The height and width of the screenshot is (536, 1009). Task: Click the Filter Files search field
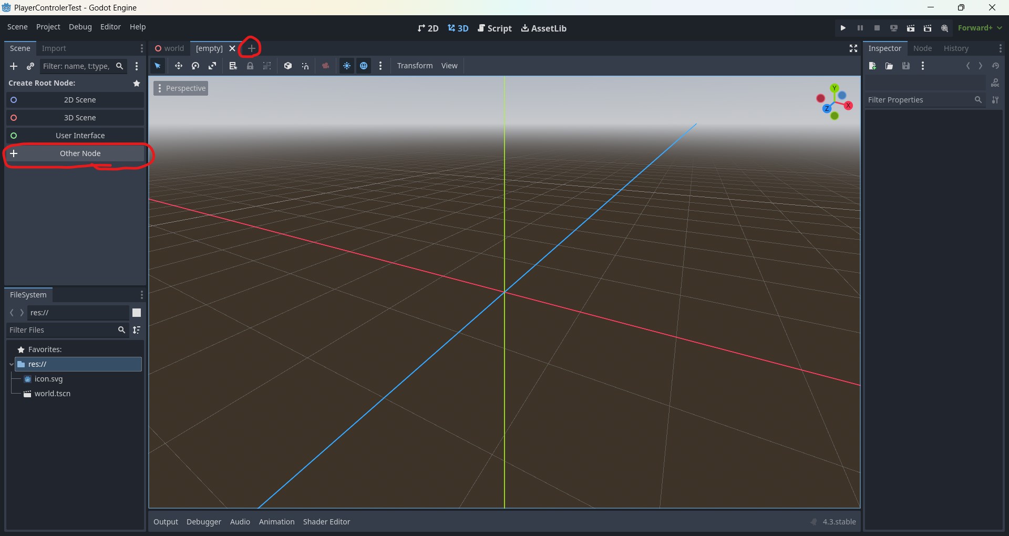(63, 330)
